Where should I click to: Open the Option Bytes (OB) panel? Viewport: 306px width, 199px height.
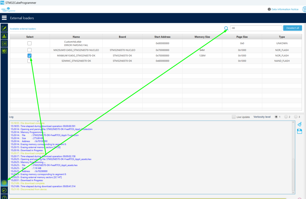pos(4,43)
